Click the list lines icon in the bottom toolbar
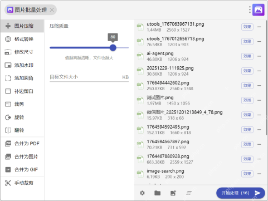268x201 pixels. [x=189, y=193]
